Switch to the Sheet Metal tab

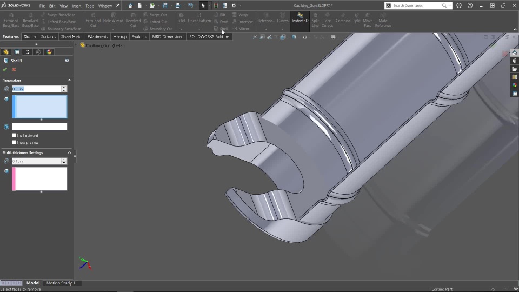[x=71, y=37]
